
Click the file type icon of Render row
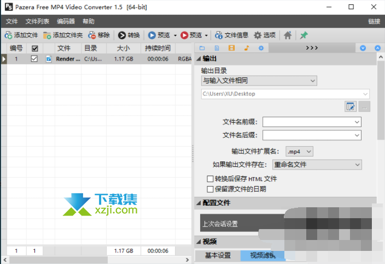point(49,59)
